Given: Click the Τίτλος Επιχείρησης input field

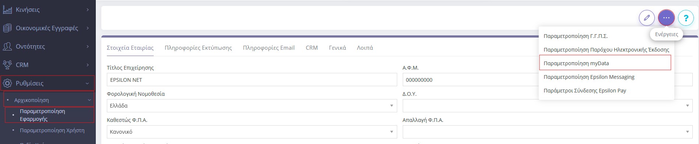Looking at the screenshot, I should (x=252, y=80).
